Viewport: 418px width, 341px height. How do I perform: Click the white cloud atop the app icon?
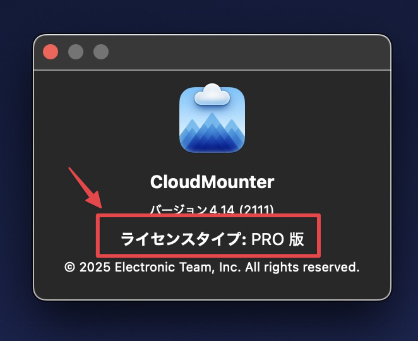212,94
